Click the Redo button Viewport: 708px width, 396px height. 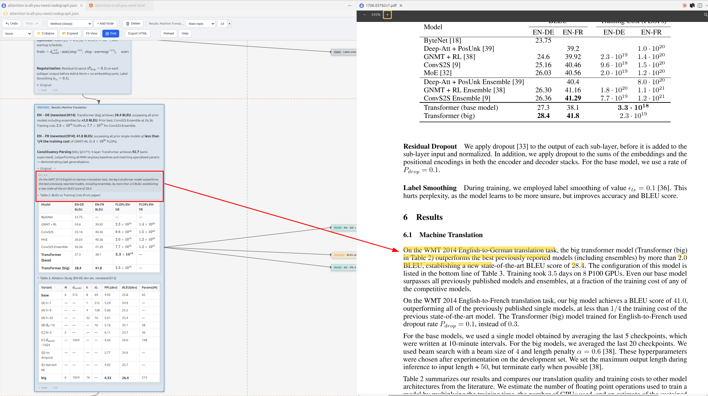point(32,24)
